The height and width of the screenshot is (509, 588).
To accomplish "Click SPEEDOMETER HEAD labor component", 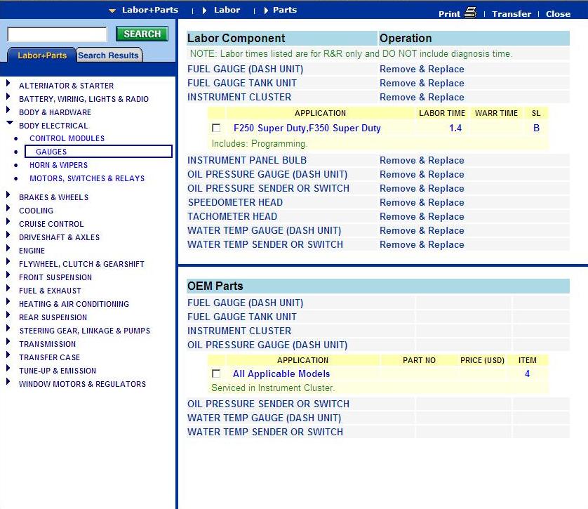I will pyautogui.click(x=235, y=202).
